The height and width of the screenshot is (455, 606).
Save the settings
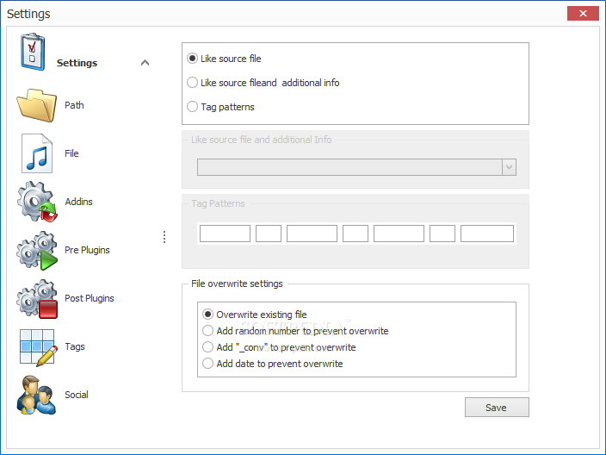pyautogui.click(x=497, y=408)
